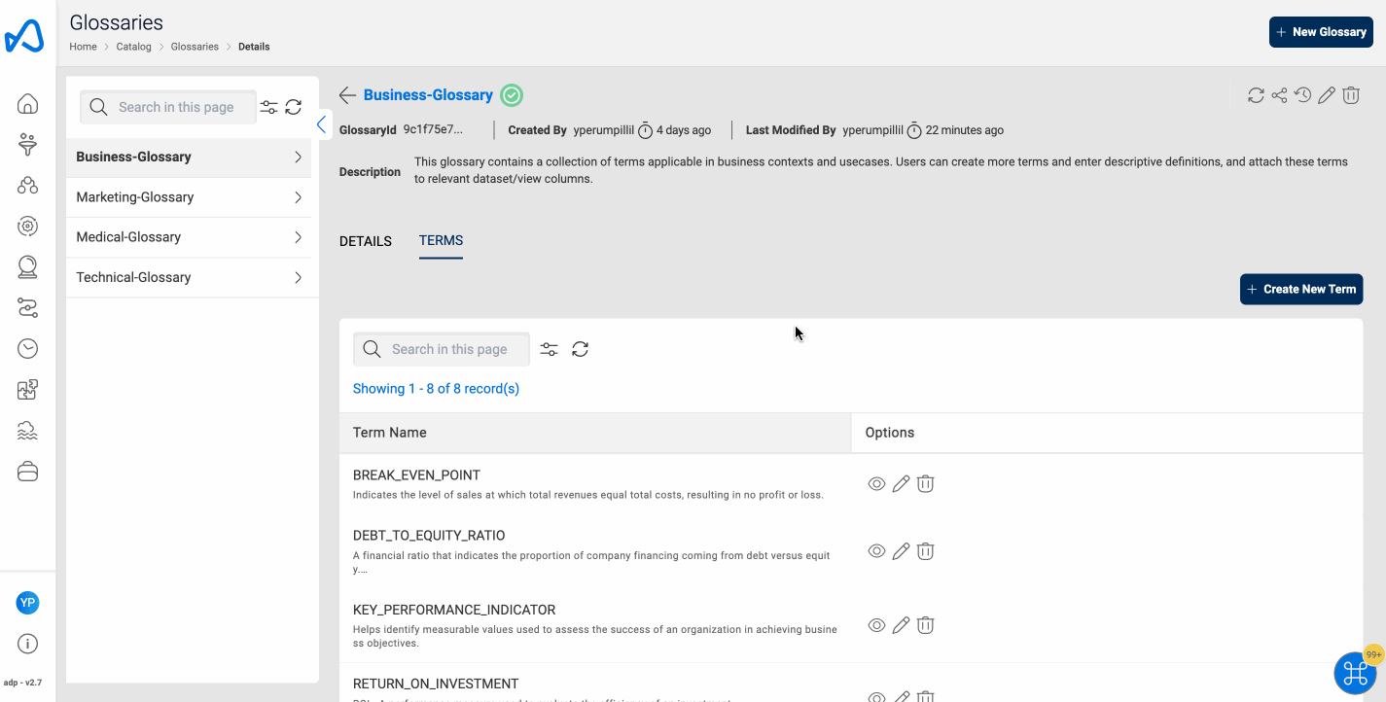Go to Catalog breadcrumb
1386x702 pixels.
134,47
